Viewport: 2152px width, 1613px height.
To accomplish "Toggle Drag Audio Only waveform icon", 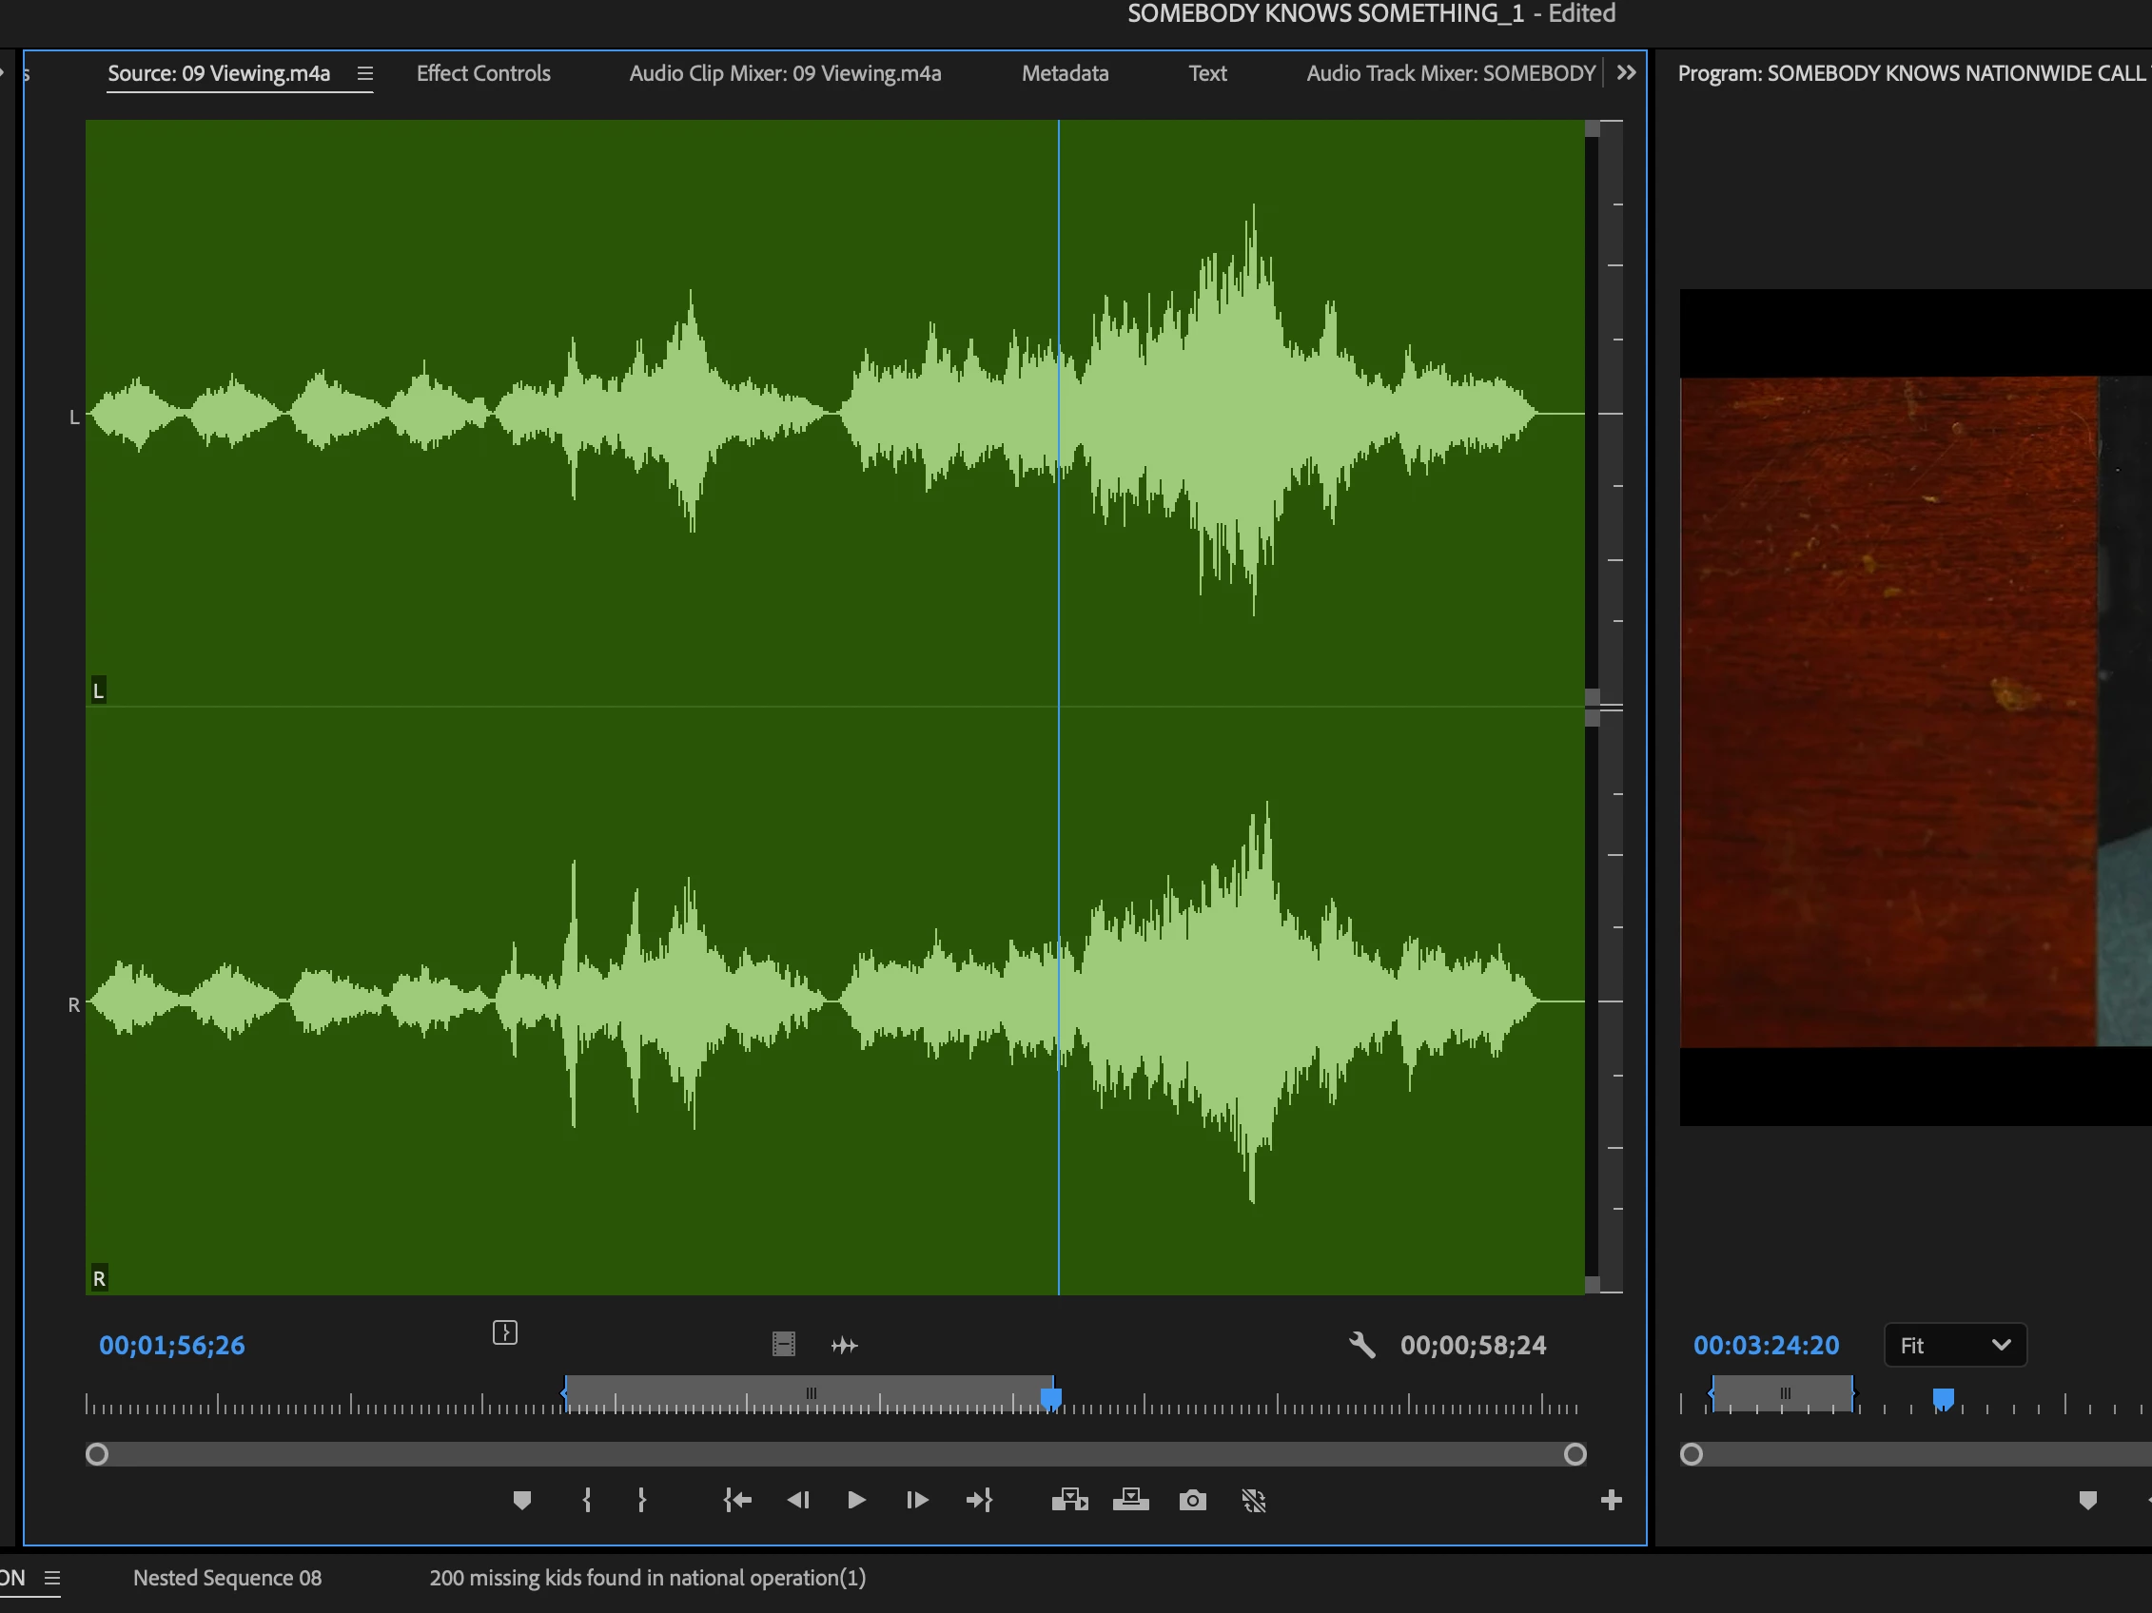I will click(845, 1345).
